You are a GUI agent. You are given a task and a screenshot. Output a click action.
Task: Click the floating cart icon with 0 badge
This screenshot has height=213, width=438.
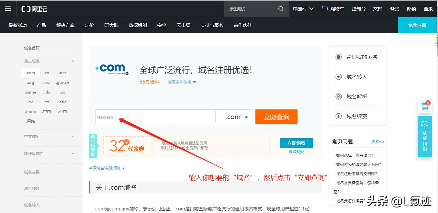click(x=424, y=106)
